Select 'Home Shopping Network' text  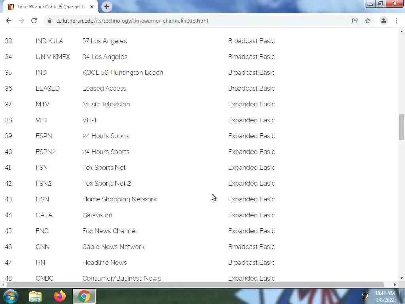(x=119, y=199)
